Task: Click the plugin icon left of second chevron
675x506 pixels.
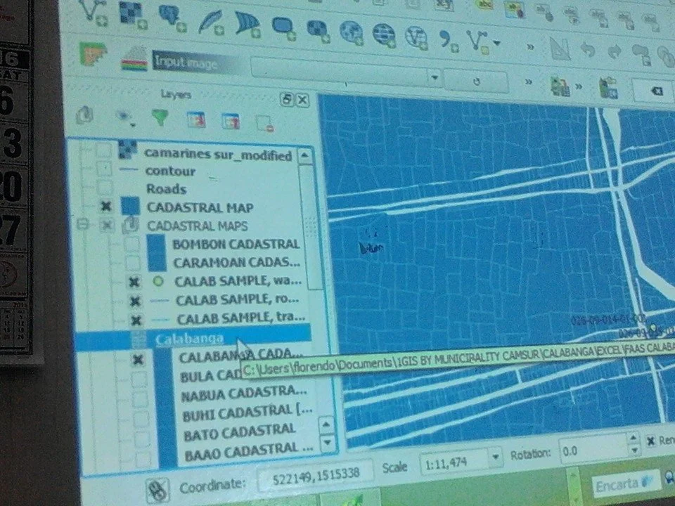Action: click(x=560, y=86)
